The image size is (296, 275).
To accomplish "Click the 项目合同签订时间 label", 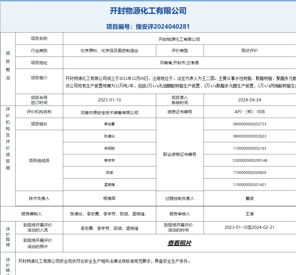I will (x=39, y=100).
